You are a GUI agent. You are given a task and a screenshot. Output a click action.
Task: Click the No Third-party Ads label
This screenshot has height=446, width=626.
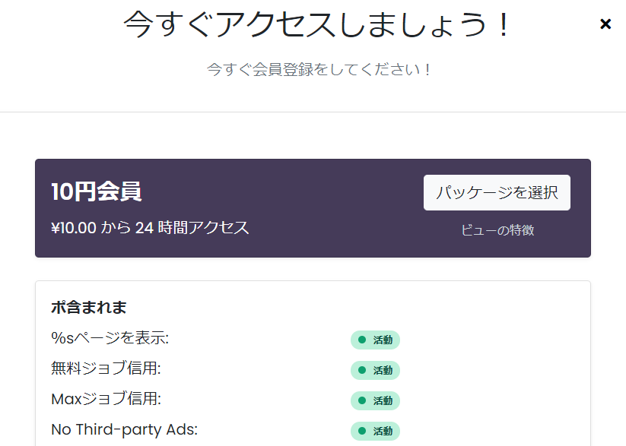point(125,429)
